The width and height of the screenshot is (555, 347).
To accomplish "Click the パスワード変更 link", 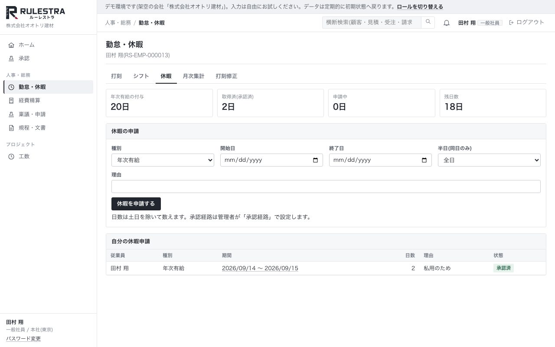I will [23, 339].
